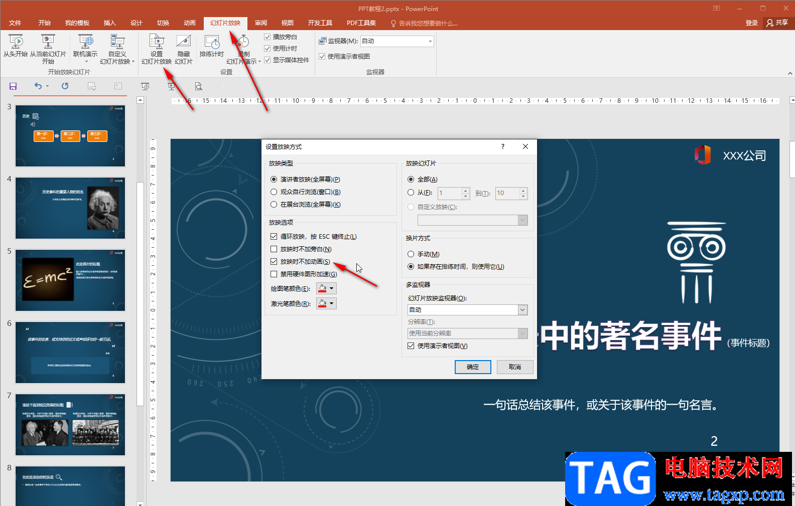
Task: Click the monitor (监视器) icon label
Action: tap(338, 41)
